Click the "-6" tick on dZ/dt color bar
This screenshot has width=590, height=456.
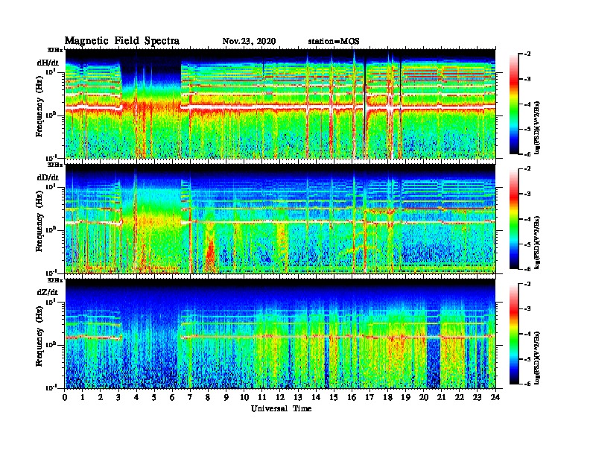[x=528, y=384]
